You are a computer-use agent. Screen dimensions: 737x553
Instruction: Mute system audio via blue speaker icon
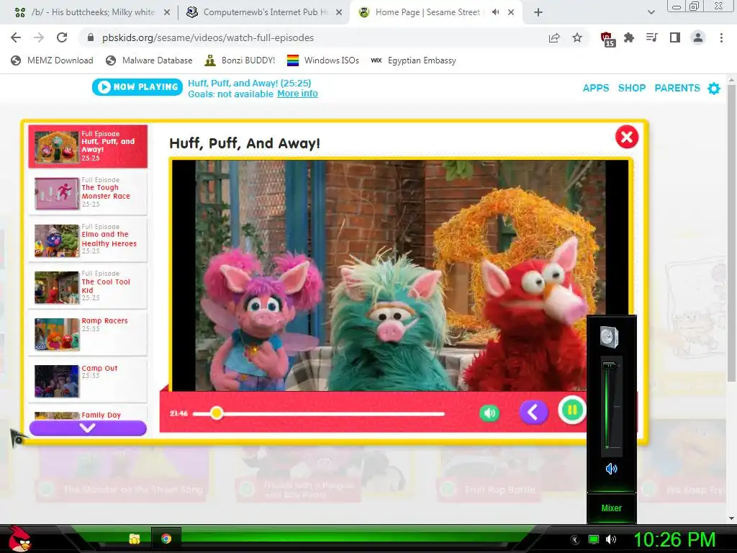(x=611, y=468)
